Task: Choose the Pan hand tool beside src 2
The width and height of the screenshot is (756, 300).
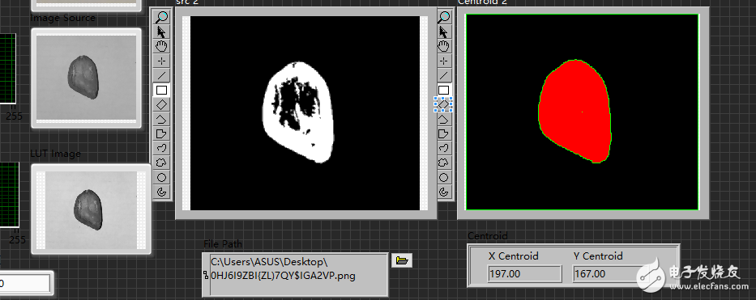Action: point(161,46)
